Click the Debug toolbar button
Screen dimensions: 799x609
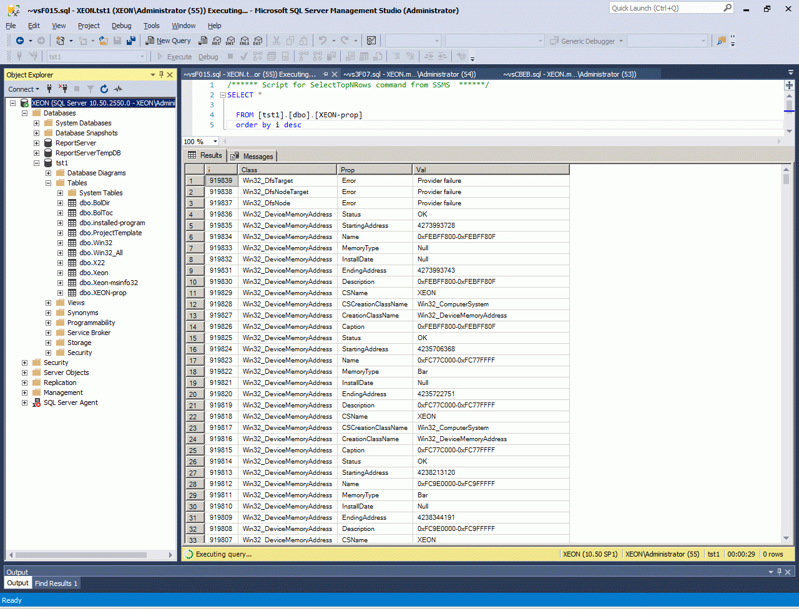click(x=208, y=57)
